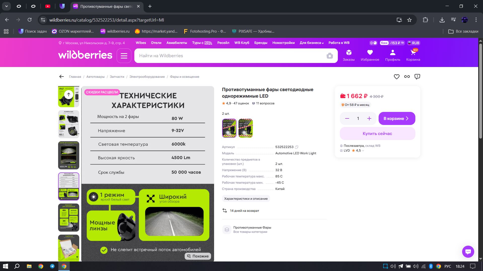The height and width of the screenshot is (271, 483).
Task: Increase quantity with the plus button
Action: [369, 118]
